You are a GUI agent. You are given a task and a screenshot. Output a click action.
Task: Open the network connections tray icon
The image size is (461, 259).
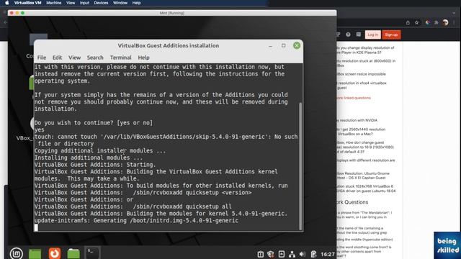coord(292,254)
